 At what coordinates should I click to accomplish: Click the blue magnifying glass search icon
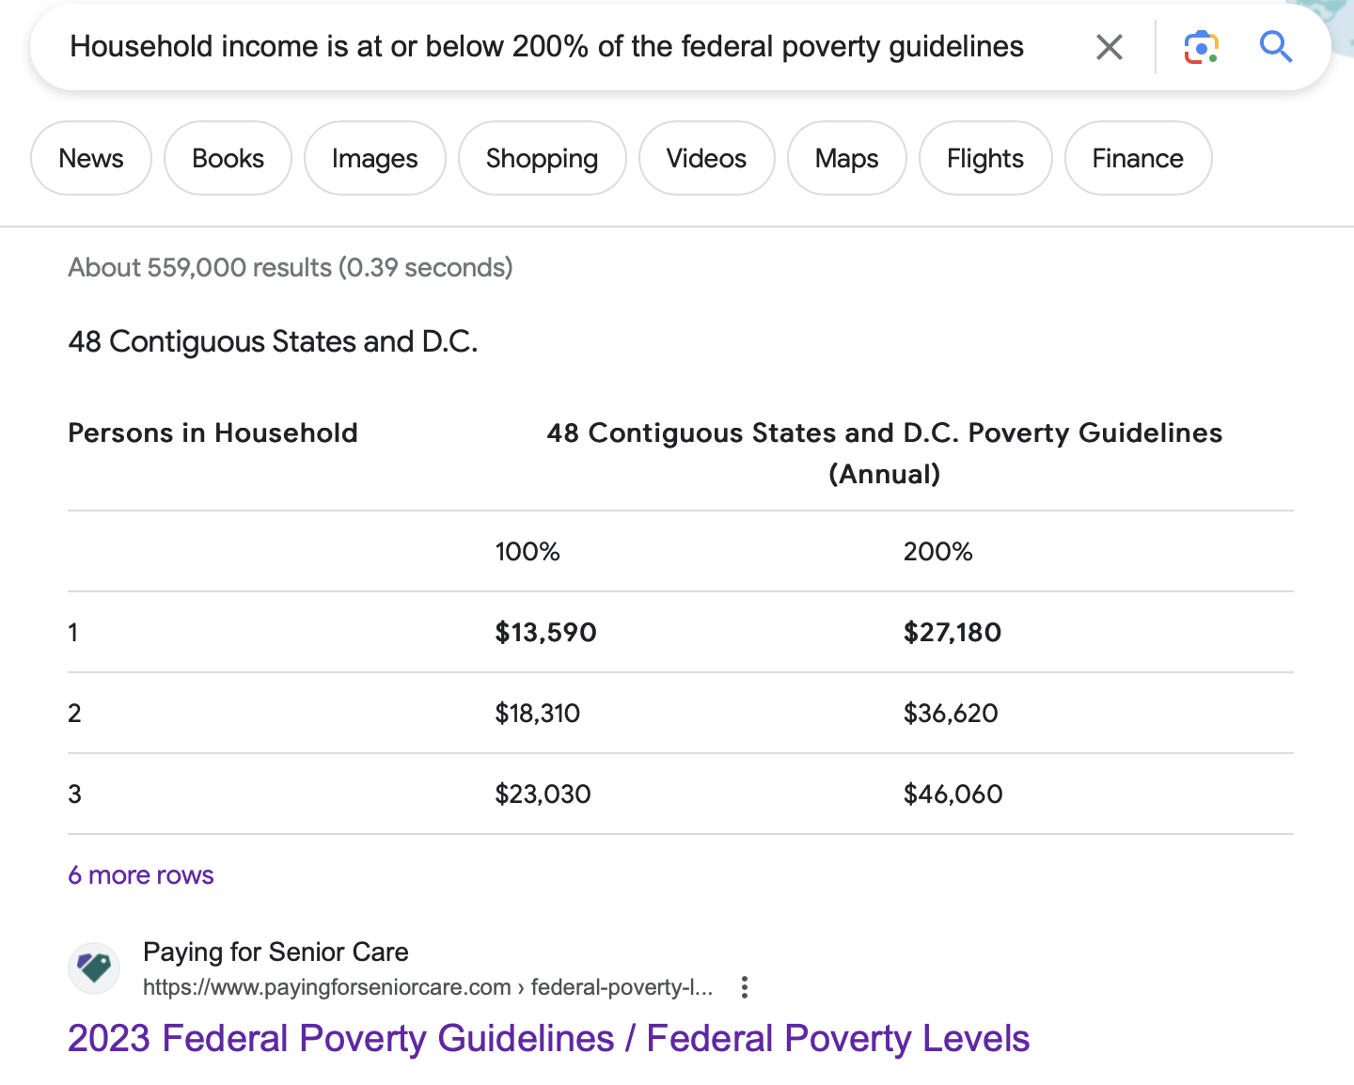coord(1276,46)
